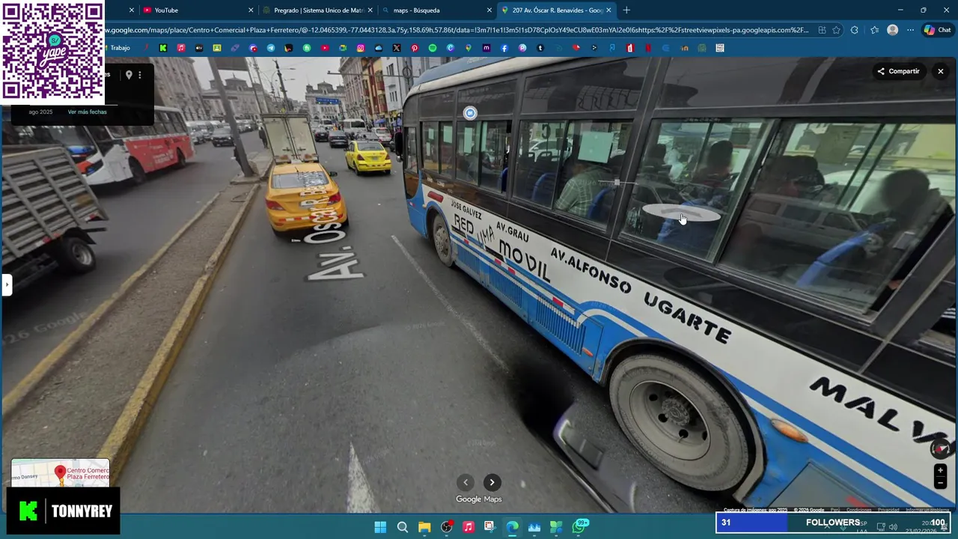Open the Spotify bookmark
Viewport: 958px width, 539px height.
click(433, 48)
